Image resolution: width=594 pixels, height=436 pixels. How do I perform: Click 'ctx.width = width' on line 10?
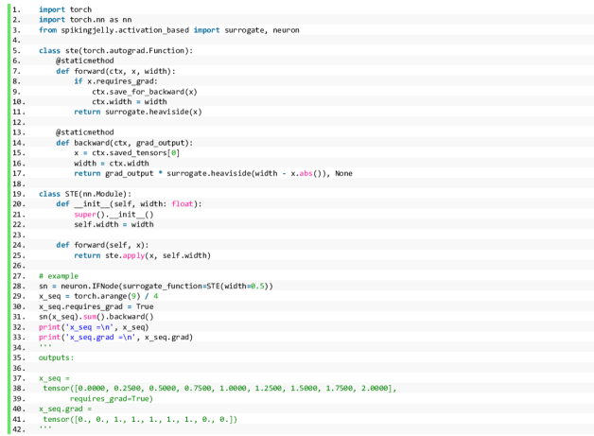point(130,102)
